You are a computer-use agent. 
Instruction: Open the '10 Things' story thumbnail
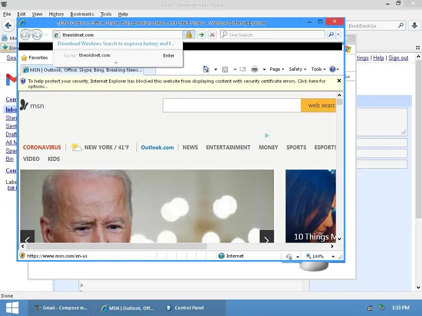pyautogui.click(x=311, y=206)
